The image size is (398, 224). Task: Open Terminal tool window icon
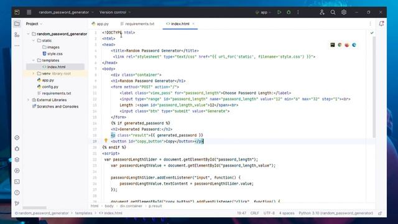coord(17,182)
